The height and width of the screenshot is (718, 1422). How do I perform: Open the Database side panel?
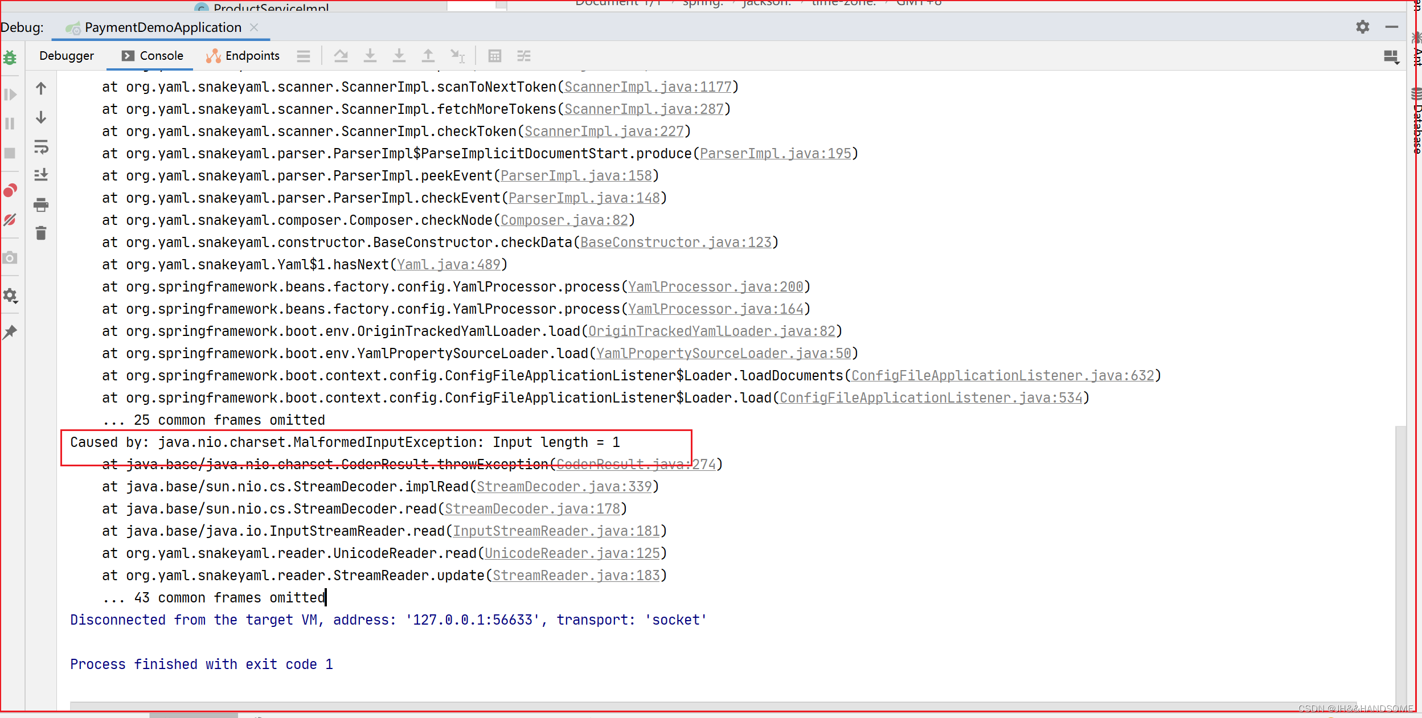(x=1416, y=121)
